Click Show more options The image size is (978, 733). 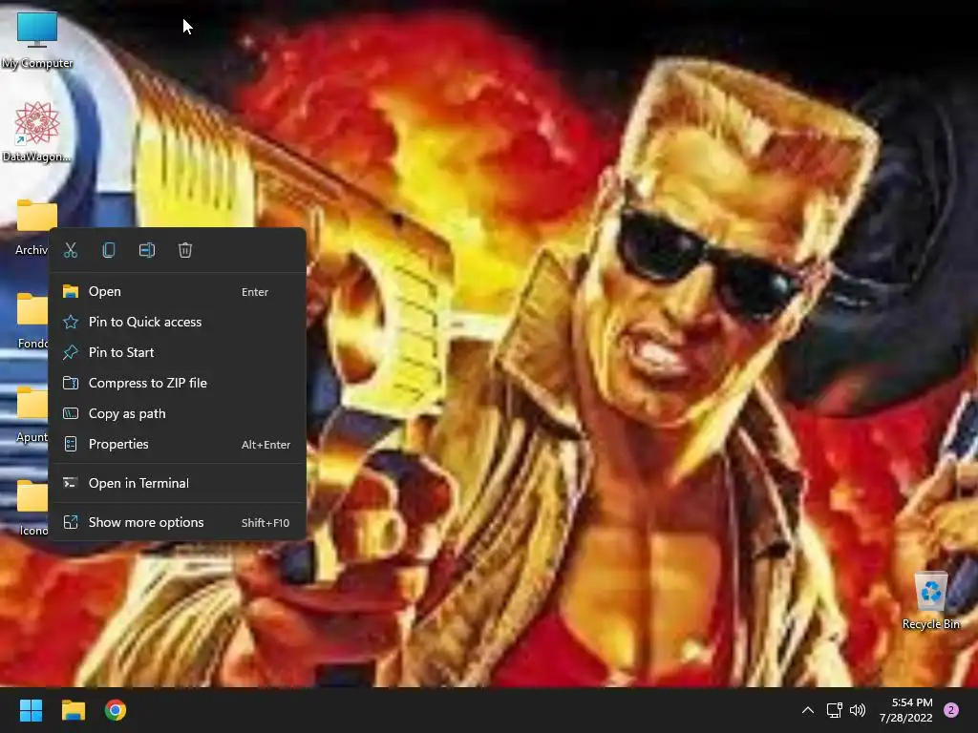[x=177, y=522]
